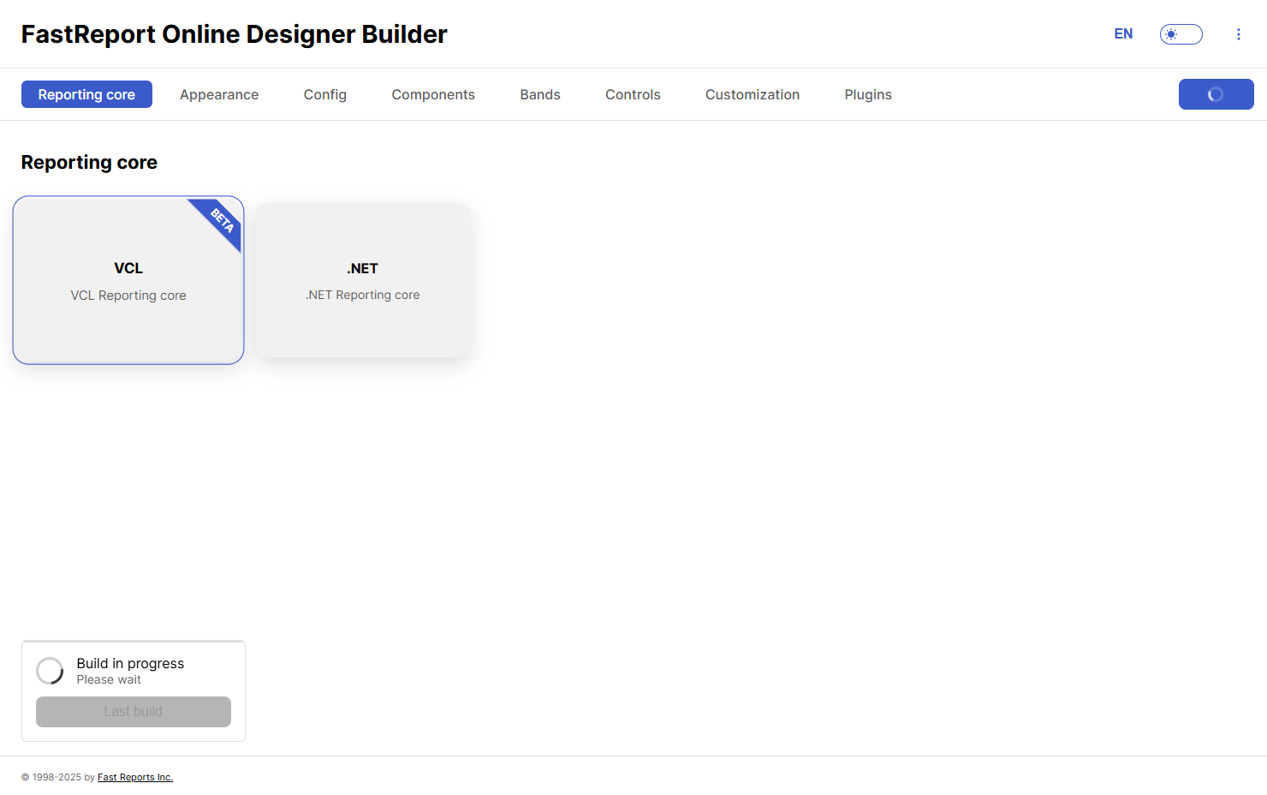1267x795 pixels.
Task: Click the Last build button
Action: [134, 712]
